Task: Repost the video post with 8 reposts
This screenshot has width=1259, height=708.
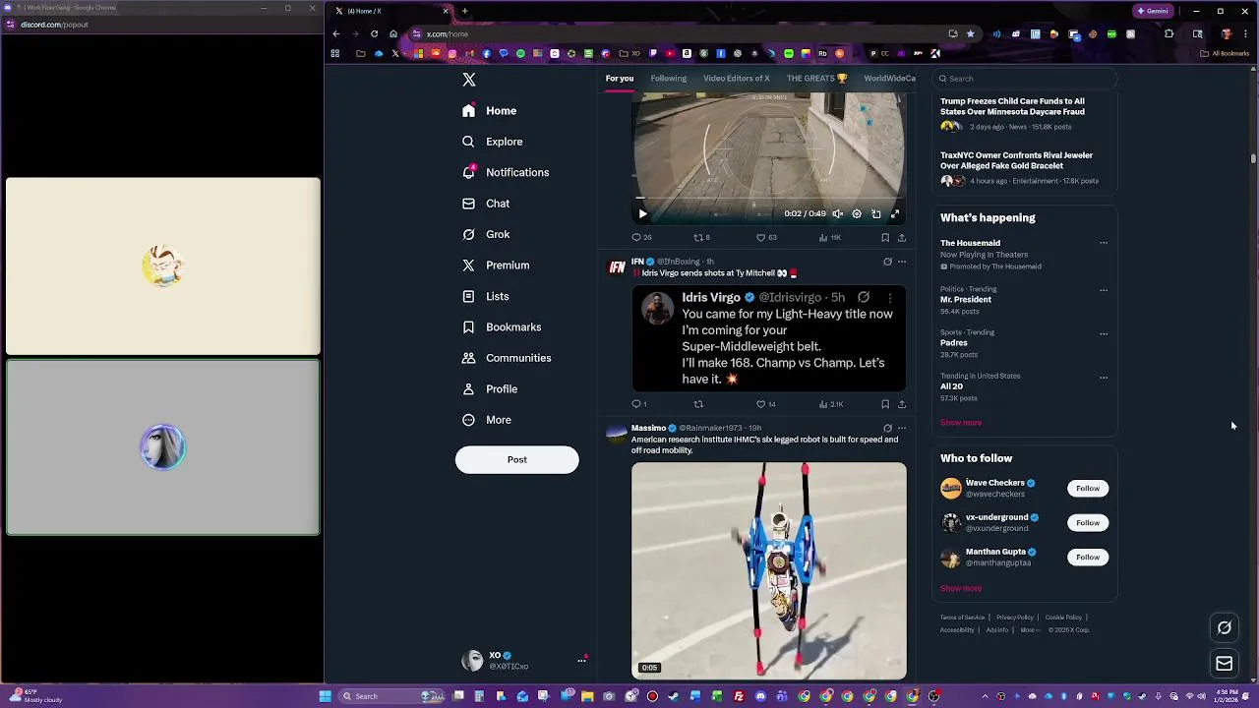Action: [x=701, y=237]
